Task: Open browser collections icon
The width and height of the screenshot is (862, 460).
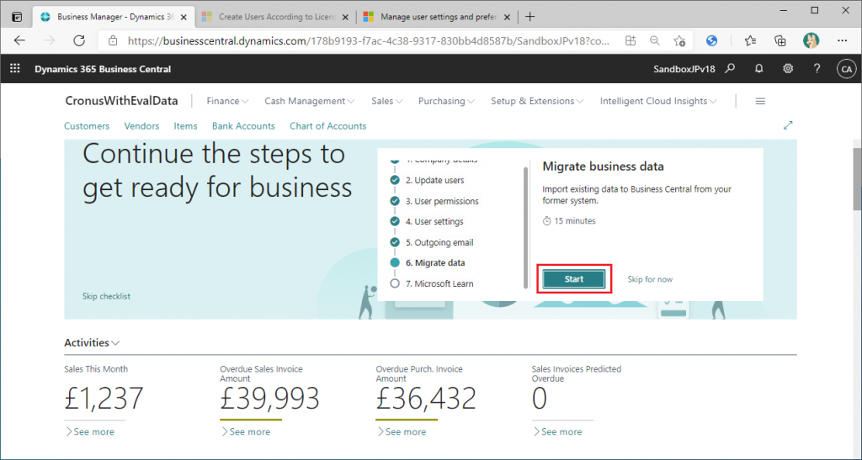Action: [x=780, y=40]
